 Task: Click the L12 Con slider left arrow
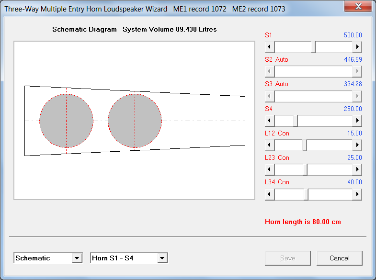[270, 145]
